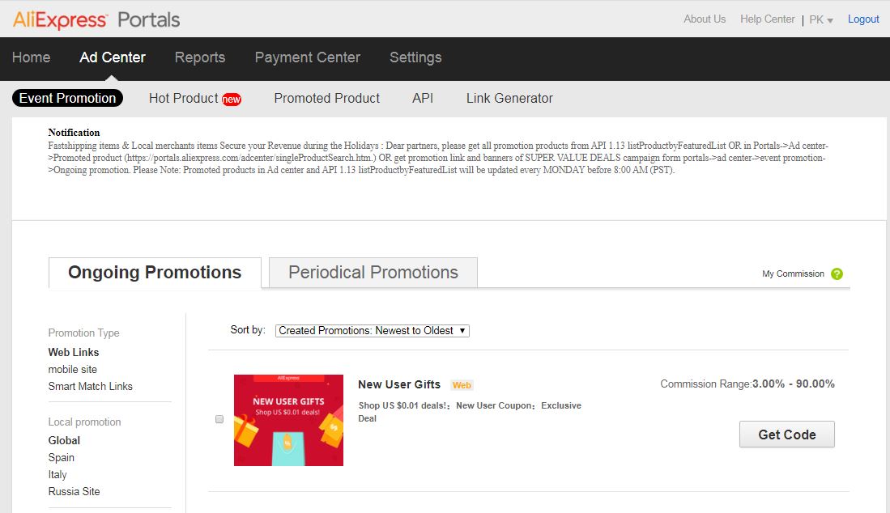Click the orange Web tag next to New User Gifts

(462, 385)
